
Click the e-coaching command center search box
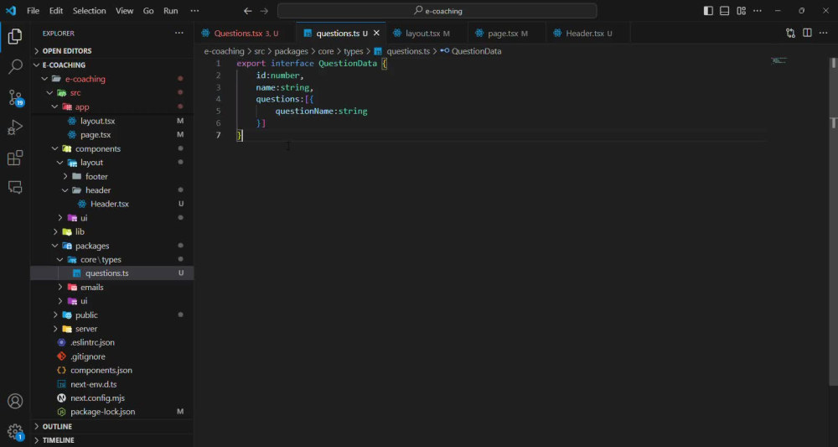tap(437, 11)
